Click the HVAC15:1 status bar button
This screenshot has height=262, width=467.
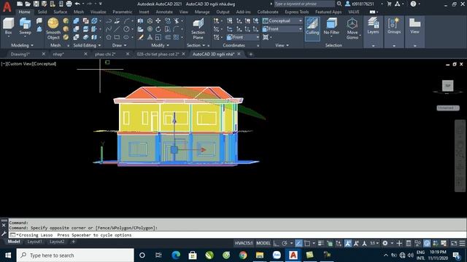[x=244, y=243]
